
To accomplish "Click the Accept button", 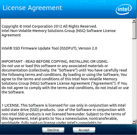I will 84,130.
